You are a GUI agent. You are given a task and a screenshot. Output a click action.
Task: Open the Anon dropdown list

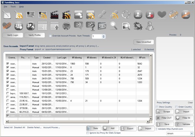[192, 133]
